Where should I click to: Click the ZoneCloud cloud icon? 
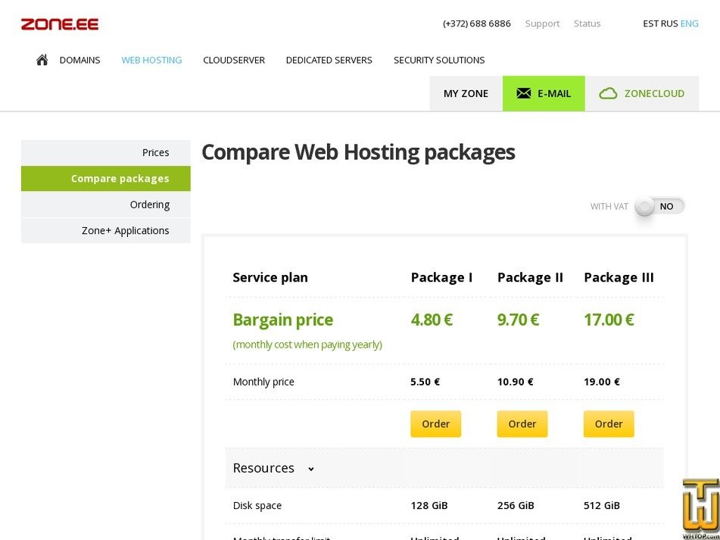click(608, 93)
